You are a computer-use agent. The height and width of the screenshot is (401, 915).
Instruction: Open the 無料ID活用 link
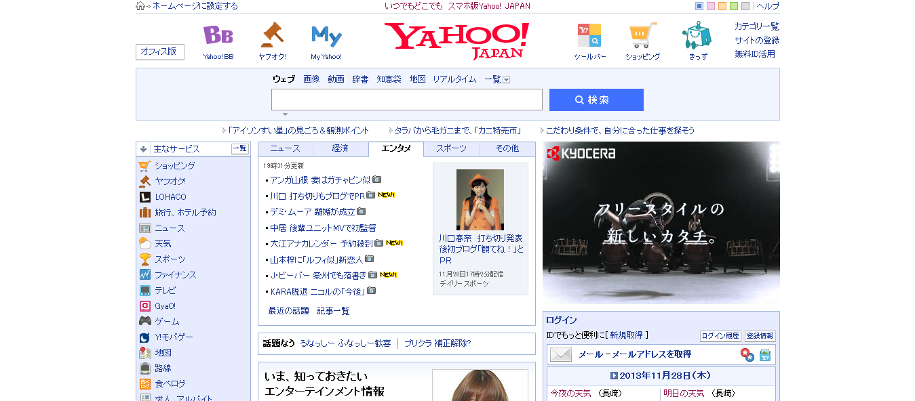click(x=755, y=54)
